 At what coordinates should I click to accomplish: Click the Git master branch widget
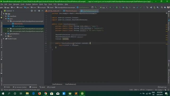159,90
